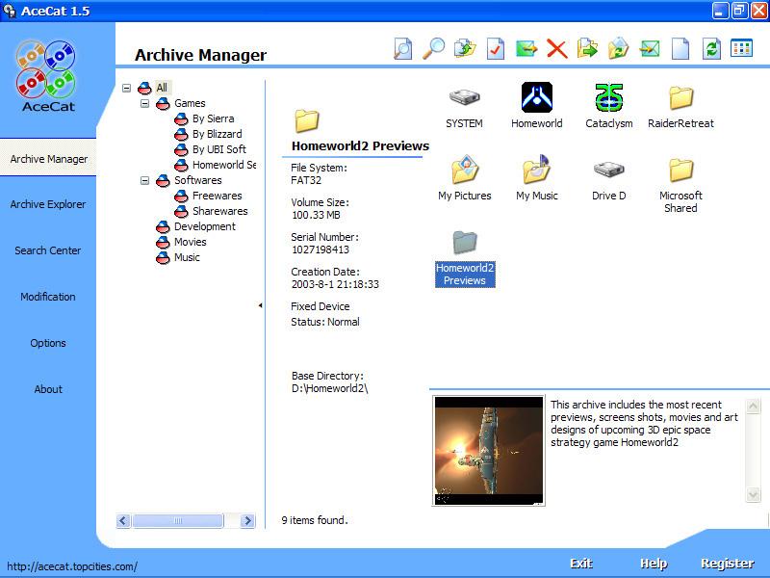Click the documents with green up-arrow icon
This screenshot has width=770, height=578.
[x=465, y=49]
